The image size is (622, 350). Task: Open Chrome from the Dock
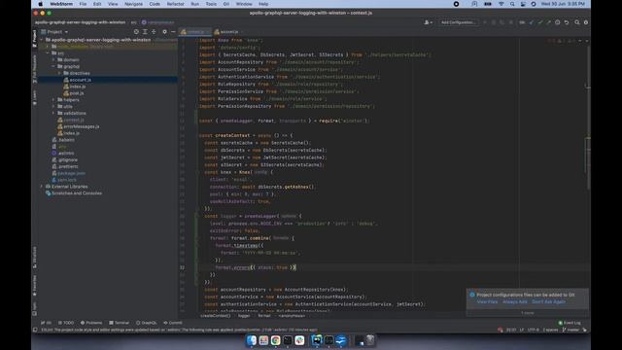point(276,340)
